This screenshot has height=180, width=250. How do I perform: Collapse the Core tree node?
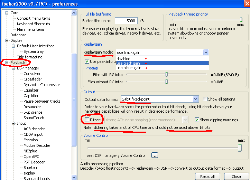click(7, 13)
